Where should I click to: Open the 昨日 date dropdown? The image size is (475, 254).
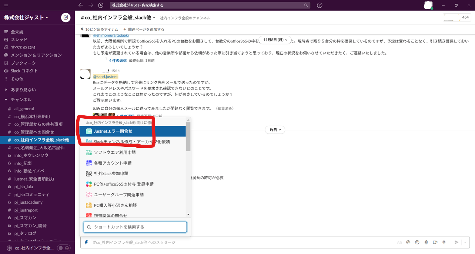(x=275, y=130)
